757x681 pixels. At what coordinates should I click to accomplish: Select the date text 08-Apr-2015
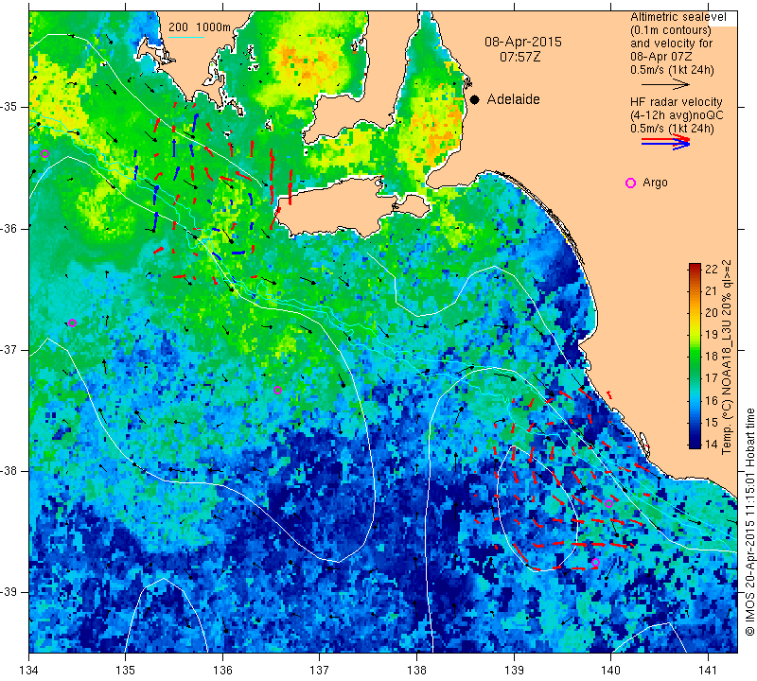point(523,42)
